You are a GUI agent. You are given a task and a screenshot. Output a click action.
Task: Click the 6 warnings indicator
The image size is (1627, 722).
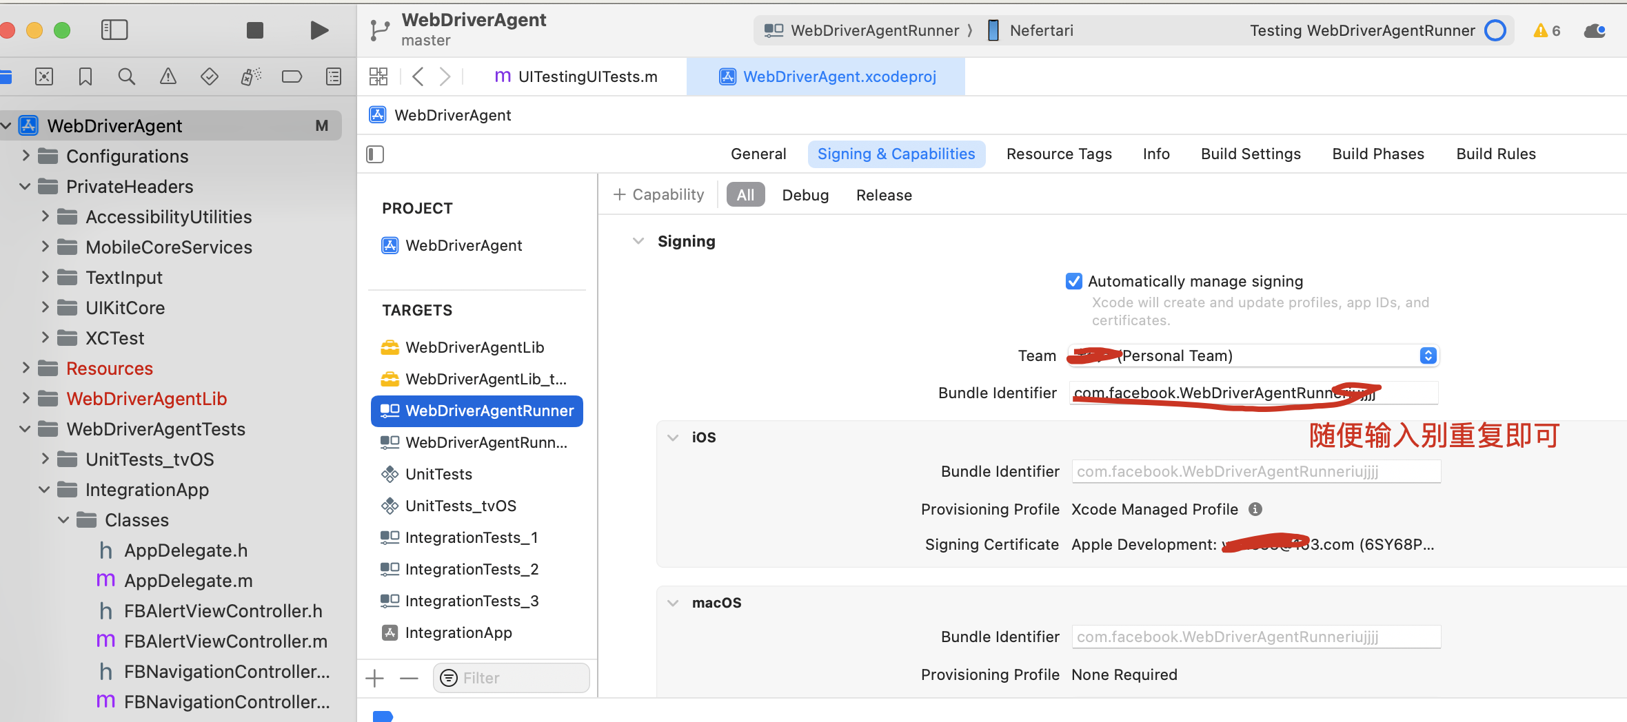1547,31
